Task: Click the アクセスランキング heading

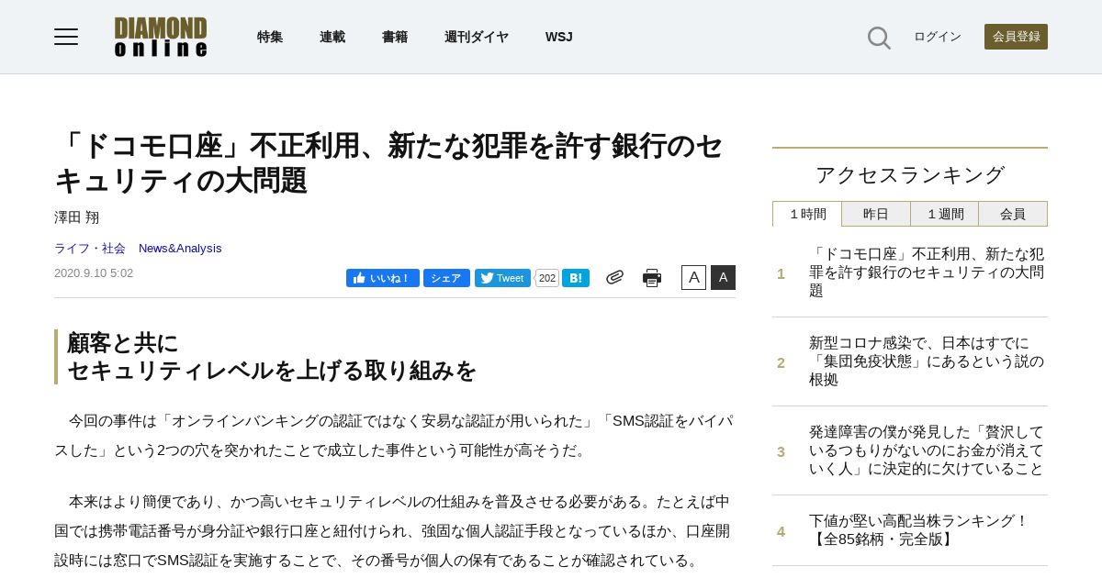Action: pos(910,174)
